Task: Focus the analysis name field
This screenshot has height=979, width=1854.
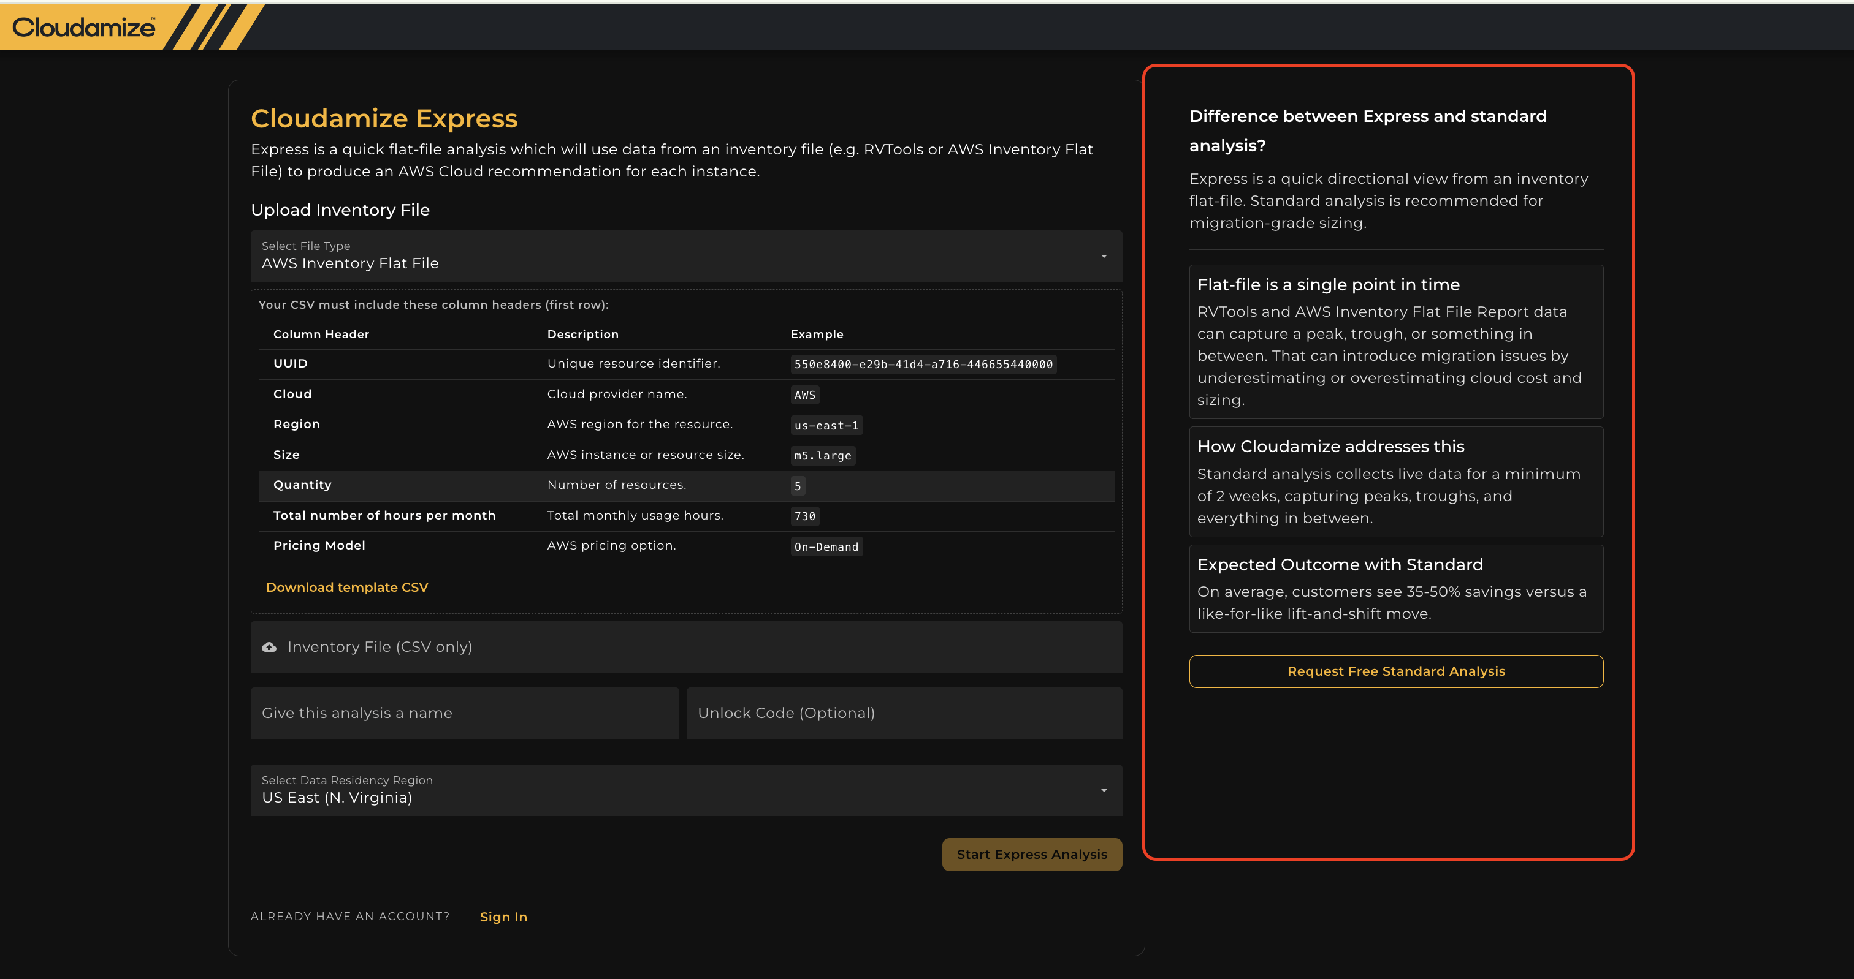Action: tap(464, 713)
